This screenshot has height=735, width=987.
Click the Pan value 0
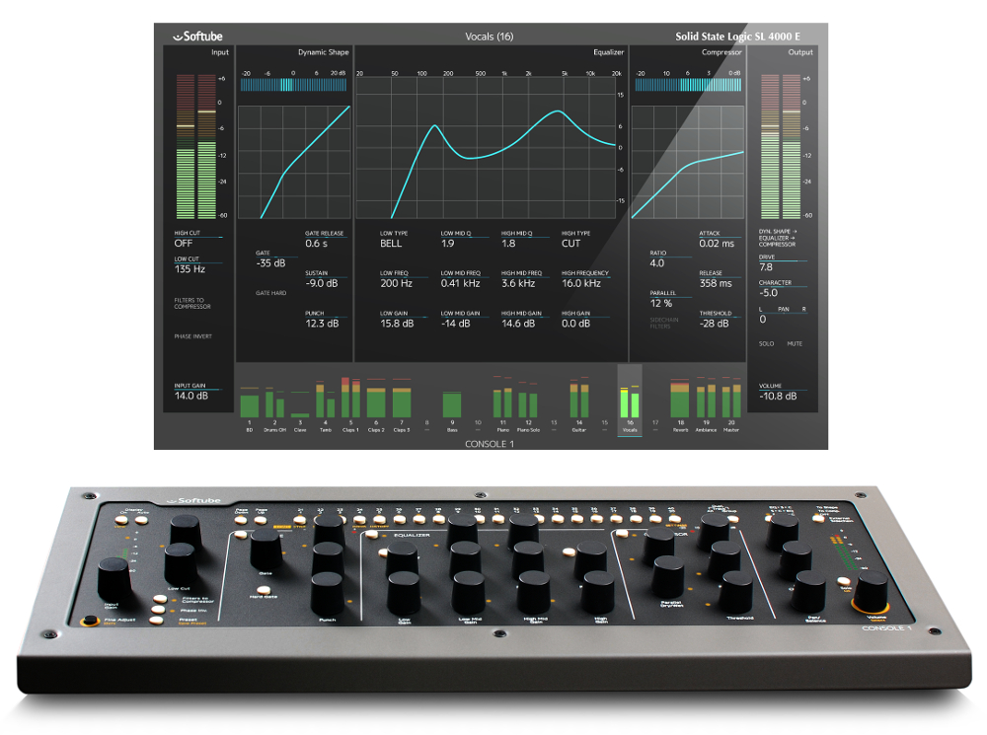coord(763,320)
